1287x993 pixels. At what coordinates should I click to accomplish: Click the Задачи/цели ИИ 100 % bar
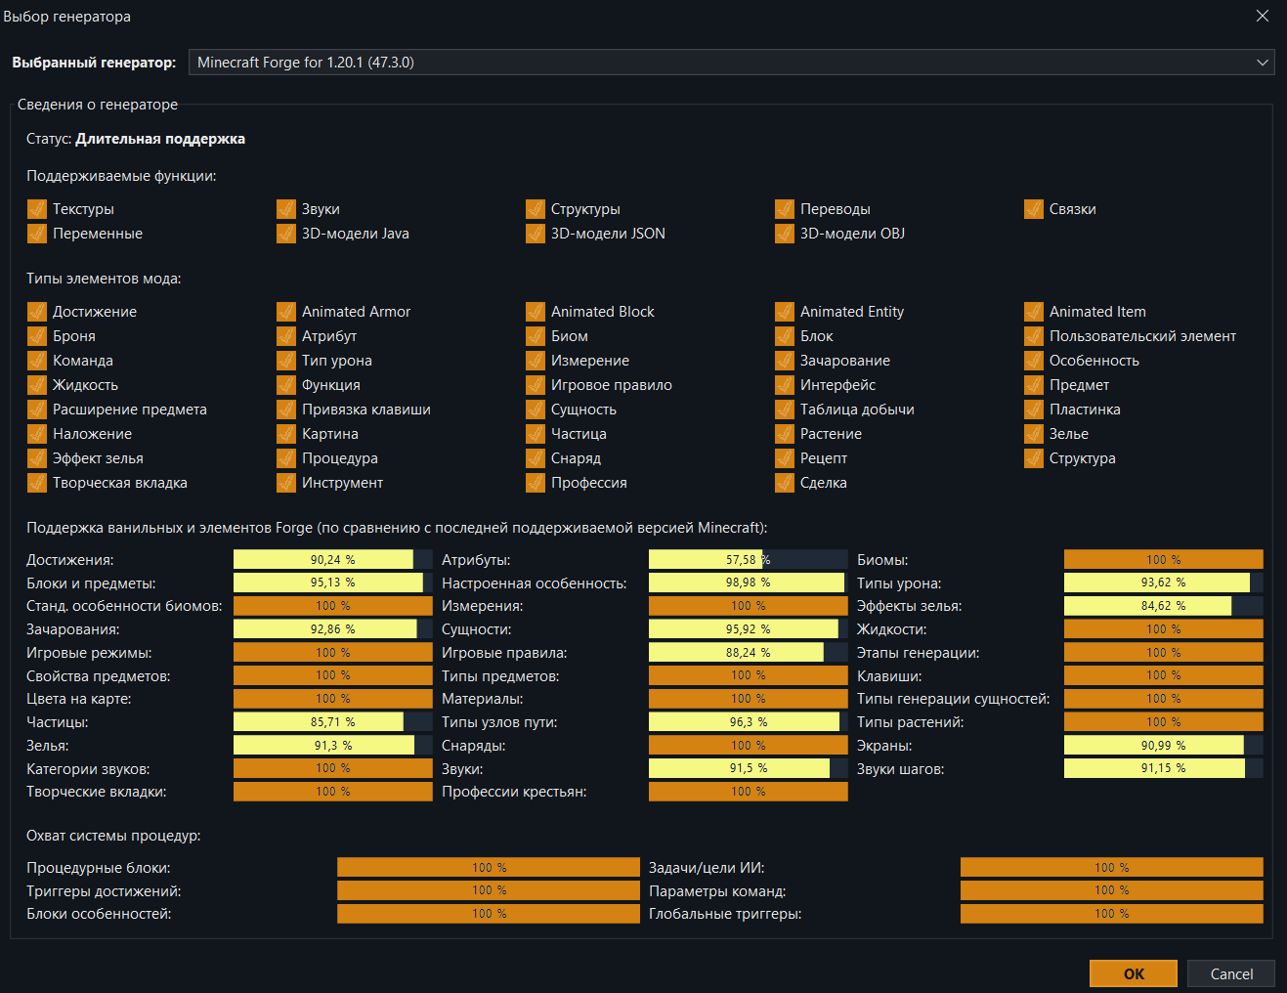point(1112,867)
